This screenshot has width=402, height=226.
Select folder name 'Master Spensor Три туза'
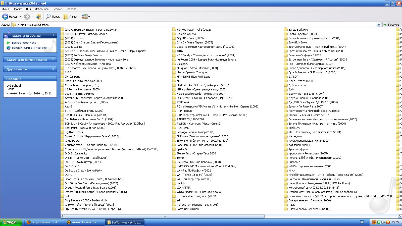coord(192,72)
